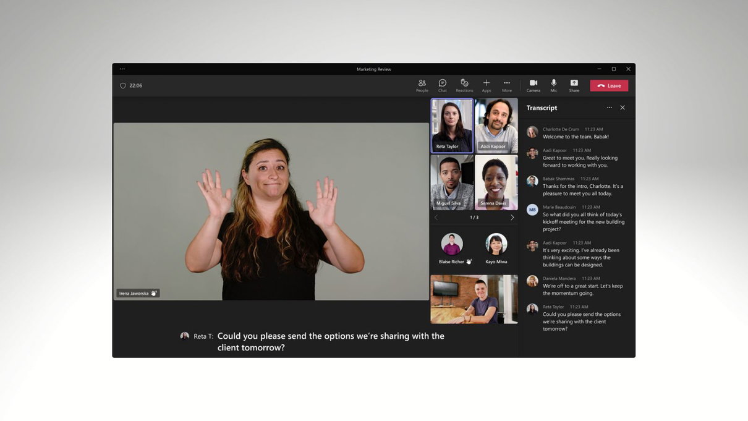This screenshot has height=421, width=748.
Task: Go to previous participant page
Action: click(436, 218)
